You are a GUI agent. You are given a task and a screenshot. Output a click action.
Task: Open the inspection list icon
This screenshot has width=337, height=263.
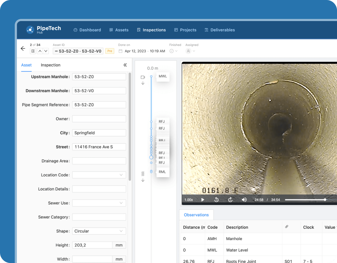click(33, 51)
